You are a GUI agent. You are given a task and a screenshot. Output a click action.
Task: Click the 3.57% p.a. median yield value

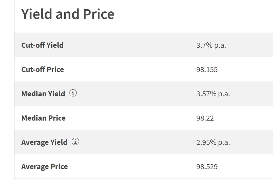(x=213, y=94)
